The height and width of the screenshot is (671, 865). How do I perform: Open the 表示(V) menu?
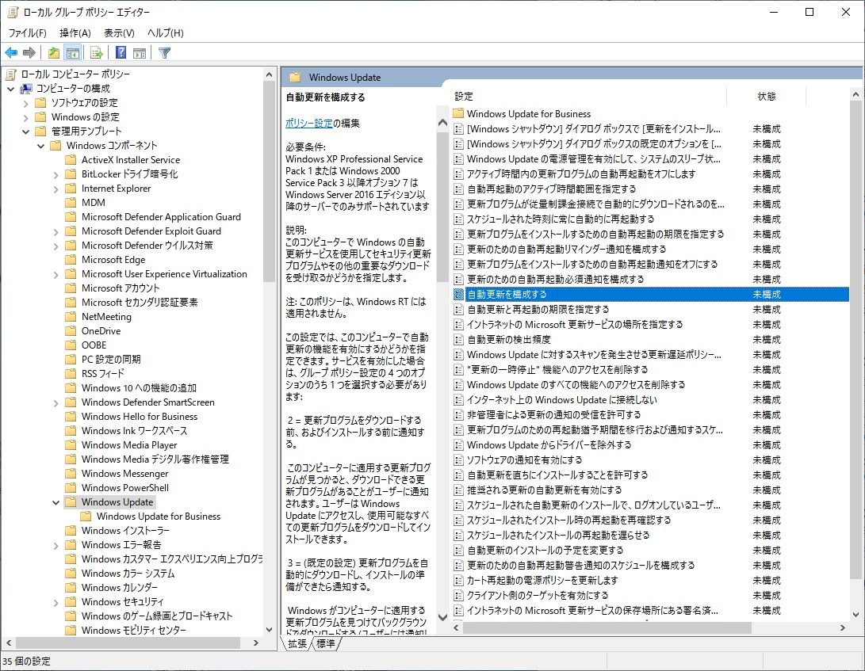(x=119, y=33)
